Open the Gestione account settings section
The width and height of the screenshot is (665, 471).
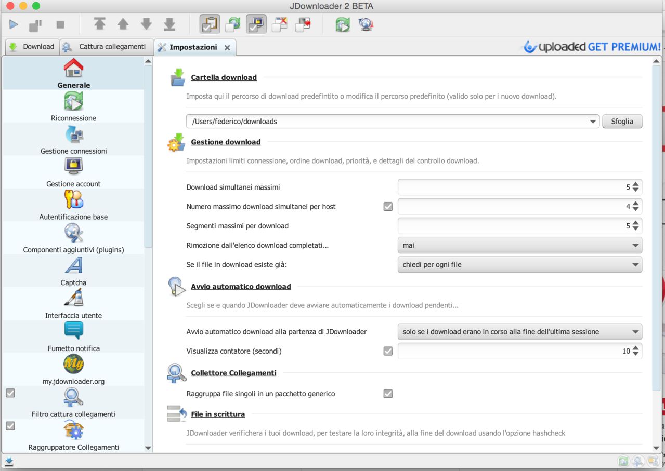[x=73, y=172]
